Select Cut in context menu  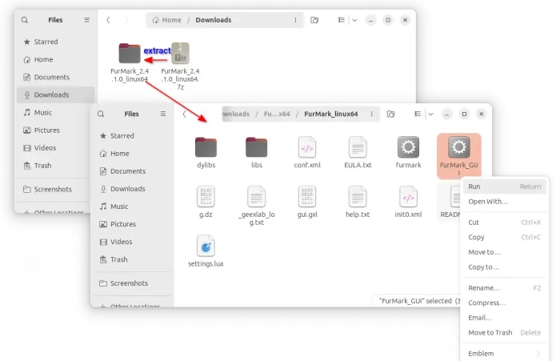pyautogui.click(x=504, y=223)
